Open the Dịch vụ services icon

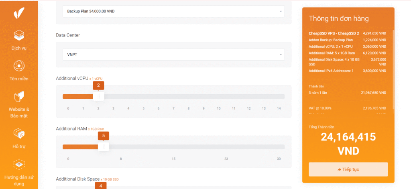19,35
